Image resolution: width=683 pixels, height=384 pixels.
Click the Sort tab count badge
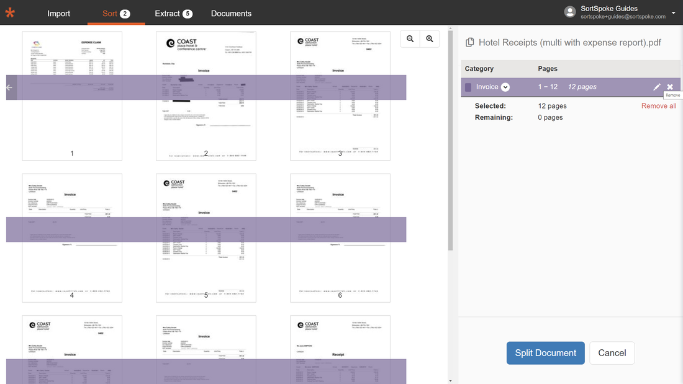[125, 14]
